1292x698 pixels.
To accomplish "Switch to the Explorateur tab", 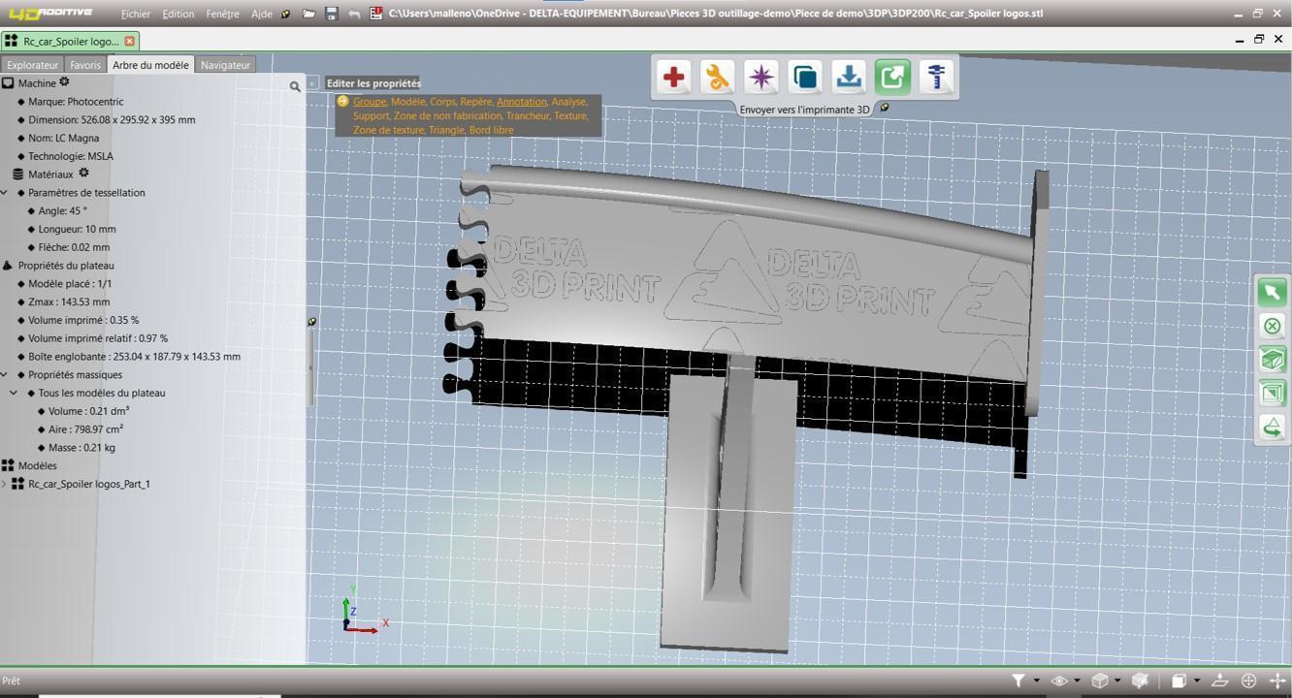I will pos(33,65).
